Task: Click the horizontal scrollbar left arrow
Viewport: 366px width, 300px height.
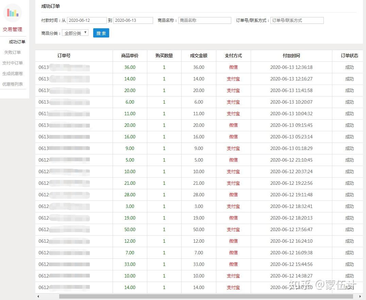Action: pos(38,297)
